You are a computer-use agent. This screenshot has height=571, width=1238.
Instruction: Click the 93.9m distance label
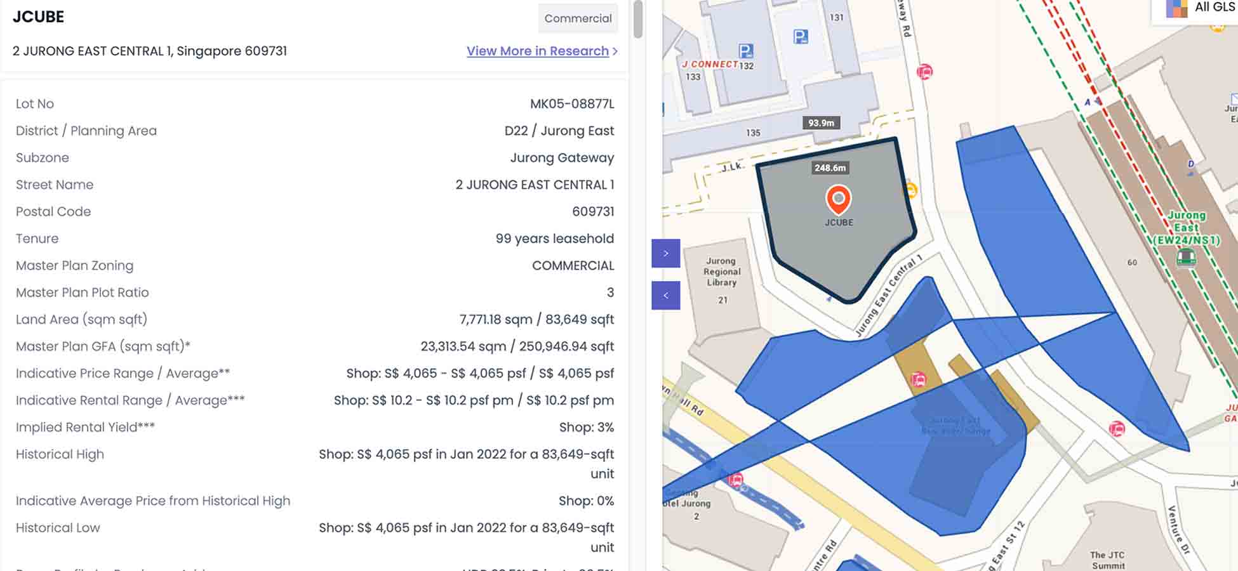pos(821,123)
